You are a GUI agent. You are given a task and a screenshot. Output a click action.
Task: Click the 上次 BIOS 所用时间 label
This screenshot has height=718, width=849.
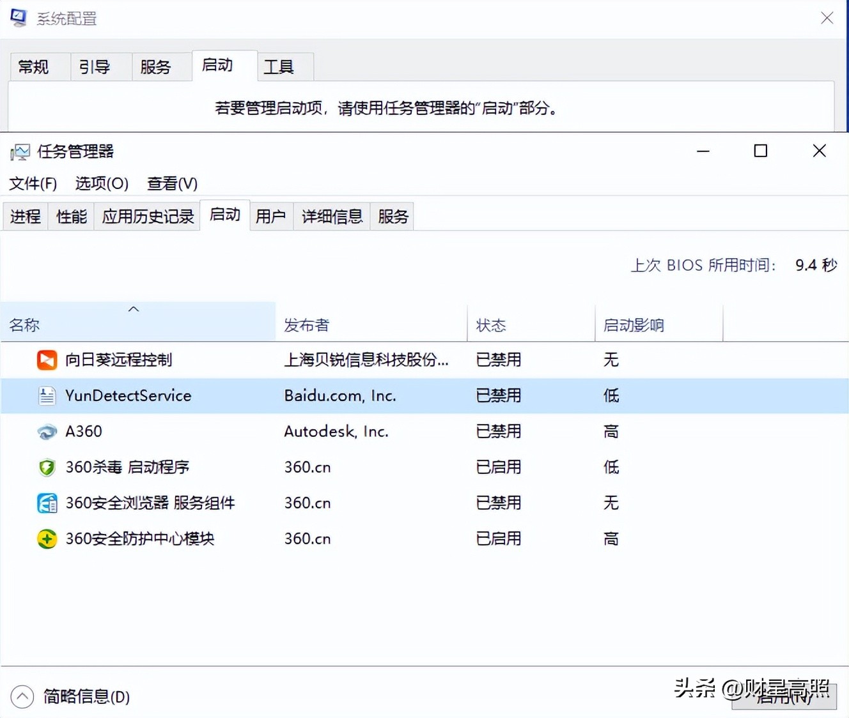pos(703,265)
